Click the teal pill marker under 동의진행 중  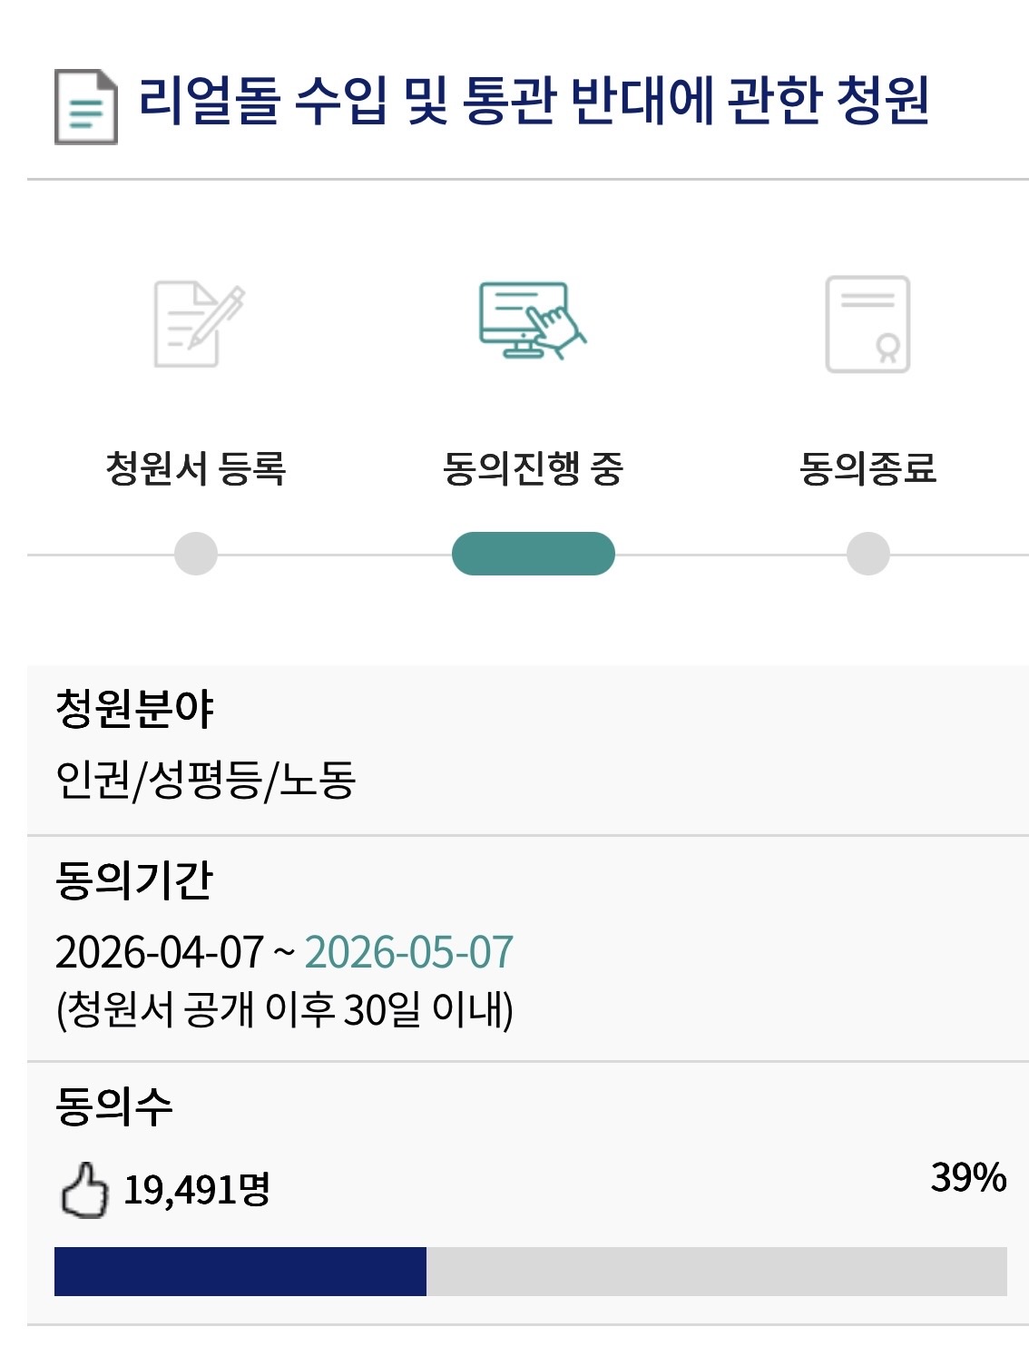coord(534,554)
